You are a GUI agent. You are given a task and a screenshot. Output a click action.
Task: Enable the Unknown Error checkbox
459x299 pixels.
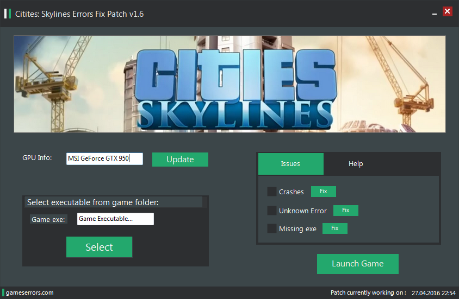point(272,211)
